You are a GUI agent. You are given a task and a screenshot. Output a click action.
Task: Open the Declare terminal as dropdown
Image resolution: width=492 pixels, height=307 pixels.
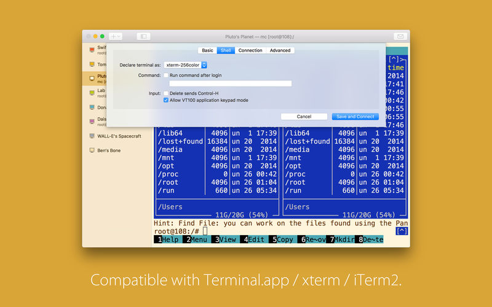click(186, 65)
